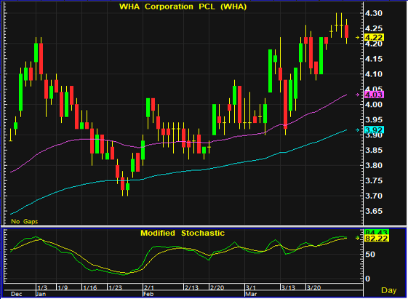Click the 4.30 price axis label
Image resolution: width=408 pixels, height=299 pixels.
pyautogui.click(x=374, y=13)
